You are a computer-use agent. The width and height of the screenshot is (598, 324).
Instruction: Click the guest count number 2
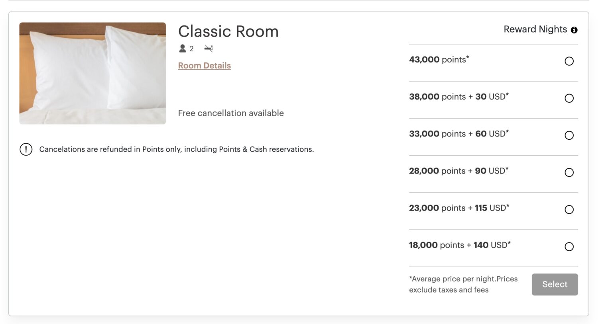pos(191,49)
